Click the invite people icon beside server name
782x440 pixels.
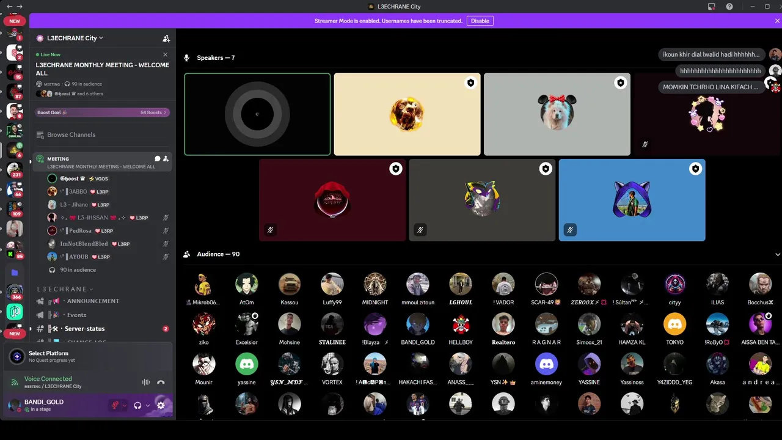166,38
